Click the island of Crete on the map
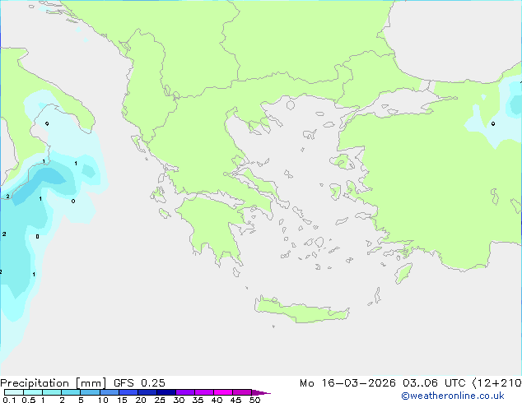Image resolution: width=522 pixels, height=403 pixels. tap(301, 310)
